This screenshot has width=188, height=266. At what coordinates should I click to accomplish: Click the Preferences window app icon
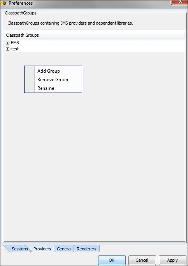coord(4,3)
